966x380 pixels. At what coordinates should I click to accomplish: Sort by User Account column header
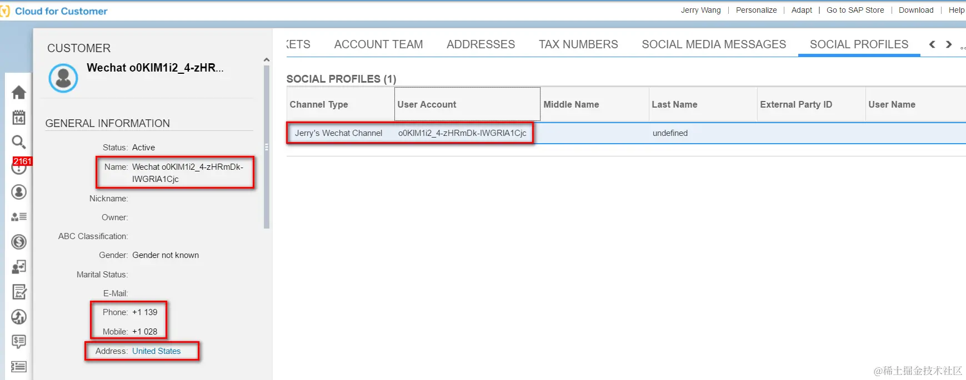(467, 104)
